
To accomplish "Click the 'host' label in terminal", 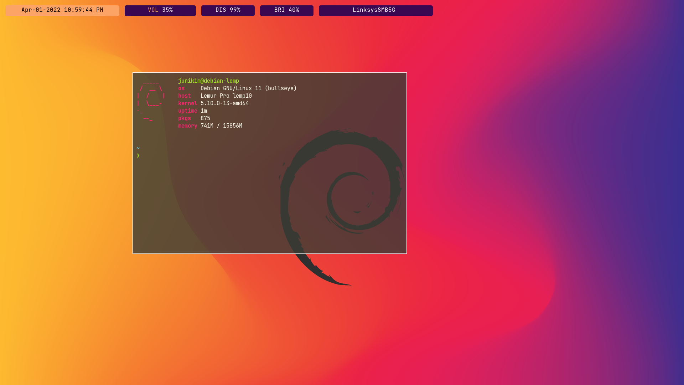I will click(x=185, y=96).
